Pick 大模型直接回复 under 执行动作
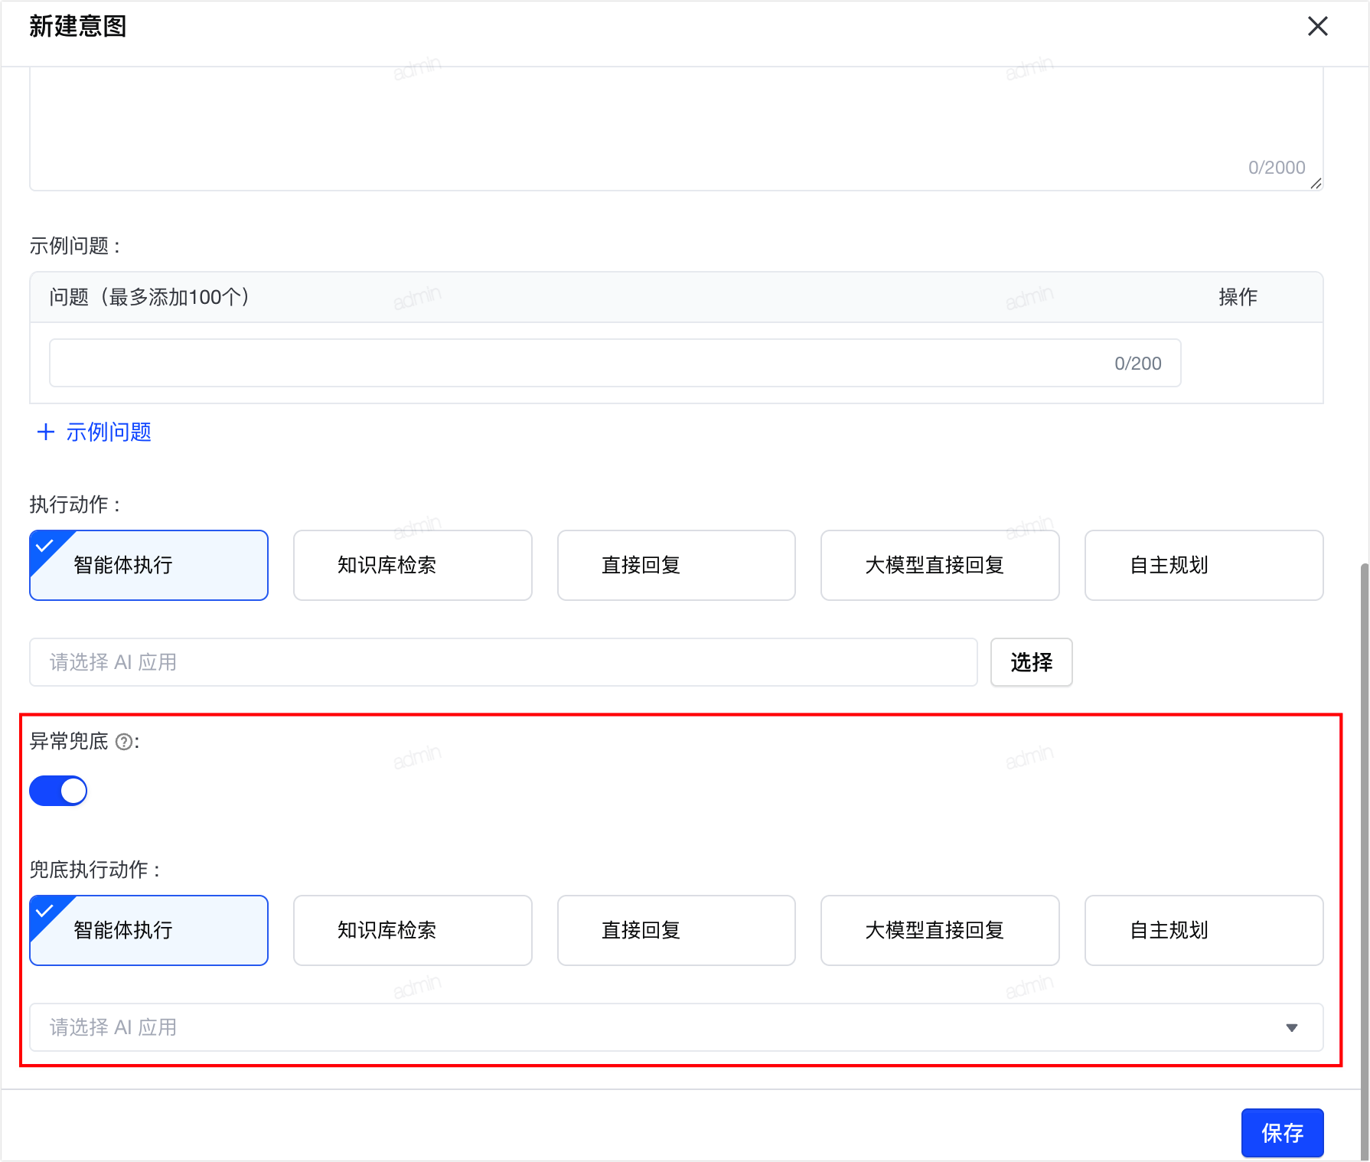 point(940,565)
